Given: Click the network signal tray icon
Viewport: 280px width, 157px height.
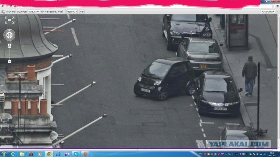Looking at the screenshot, I should 261,154.
